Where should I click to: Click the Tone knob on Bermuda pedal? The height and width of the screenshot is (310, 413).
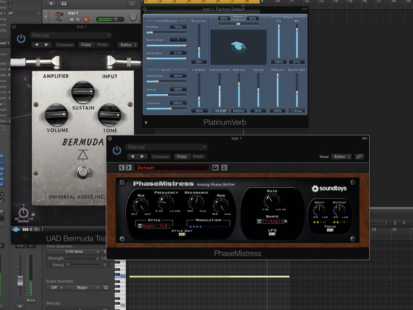(110, 115)
